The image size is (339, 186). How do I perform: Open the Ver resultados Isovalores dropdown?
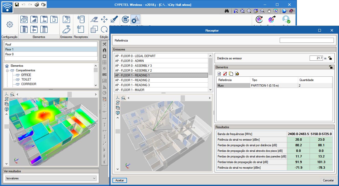pos(51,178)
